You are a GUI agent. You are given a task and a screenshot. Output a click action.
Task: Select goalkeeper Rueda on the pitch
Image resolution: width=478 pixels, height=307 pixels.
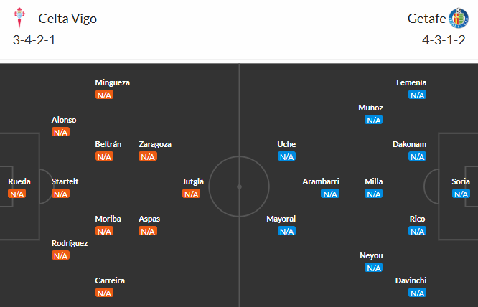point(19,182)
